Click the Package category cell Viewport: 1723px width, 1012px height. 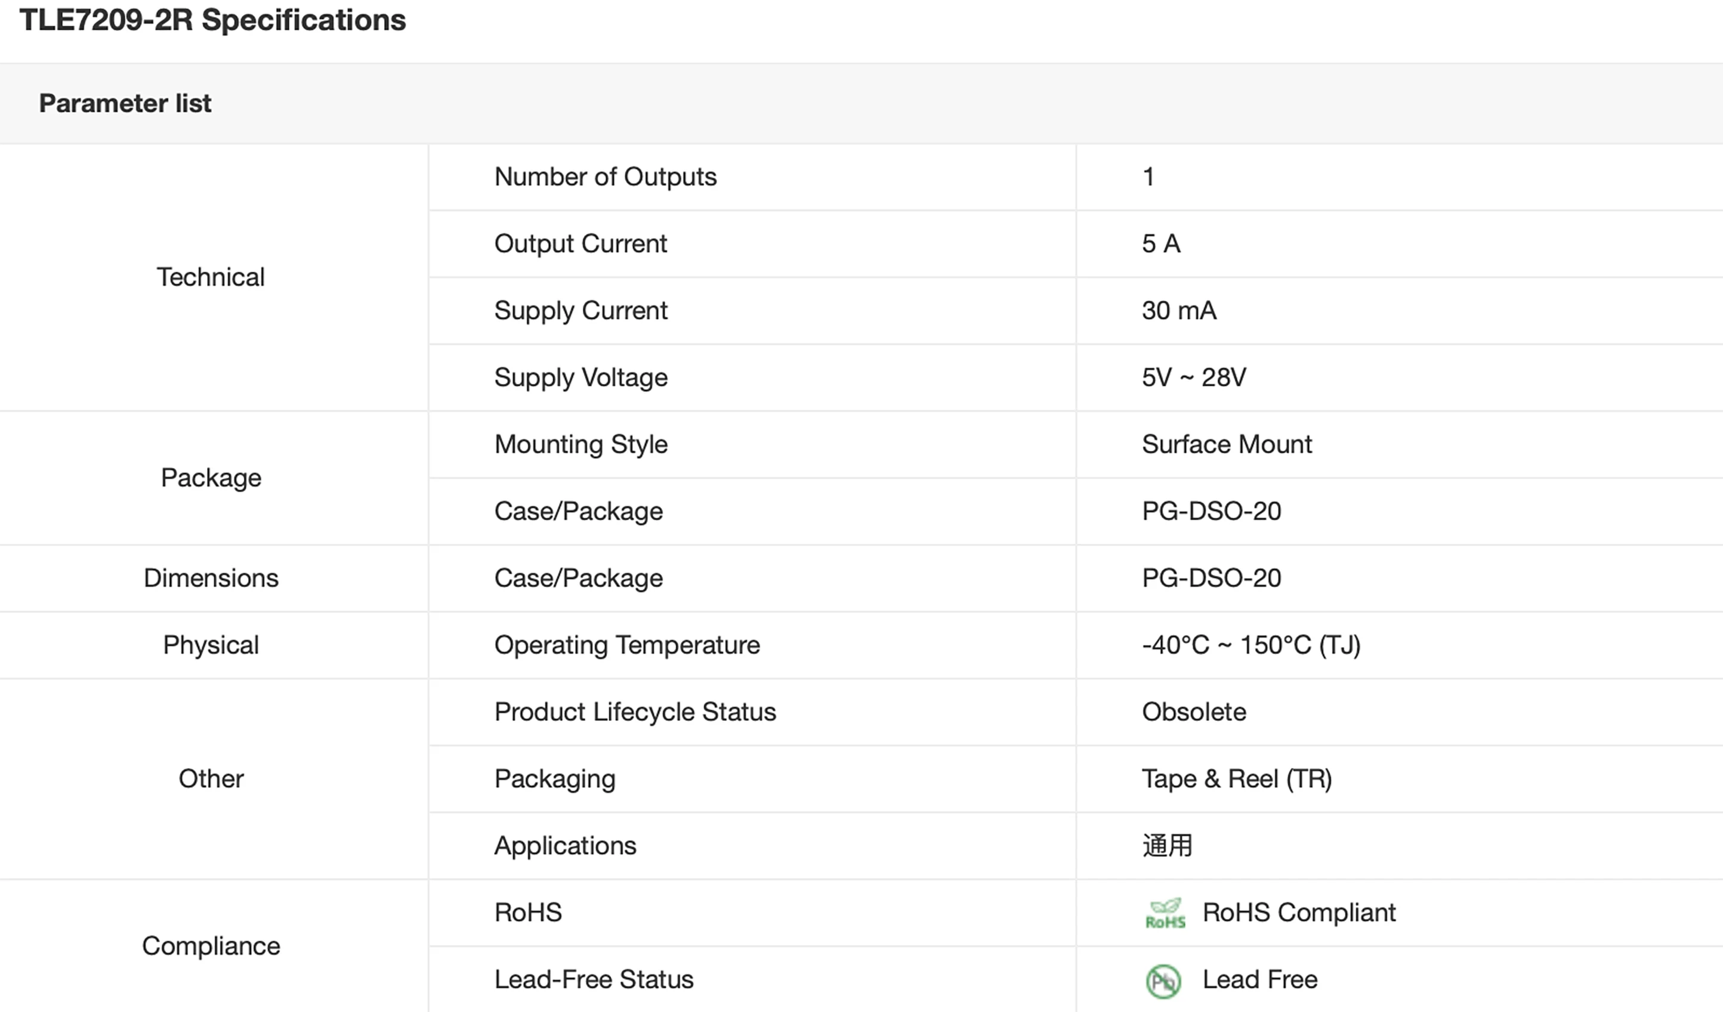(211, 478)
